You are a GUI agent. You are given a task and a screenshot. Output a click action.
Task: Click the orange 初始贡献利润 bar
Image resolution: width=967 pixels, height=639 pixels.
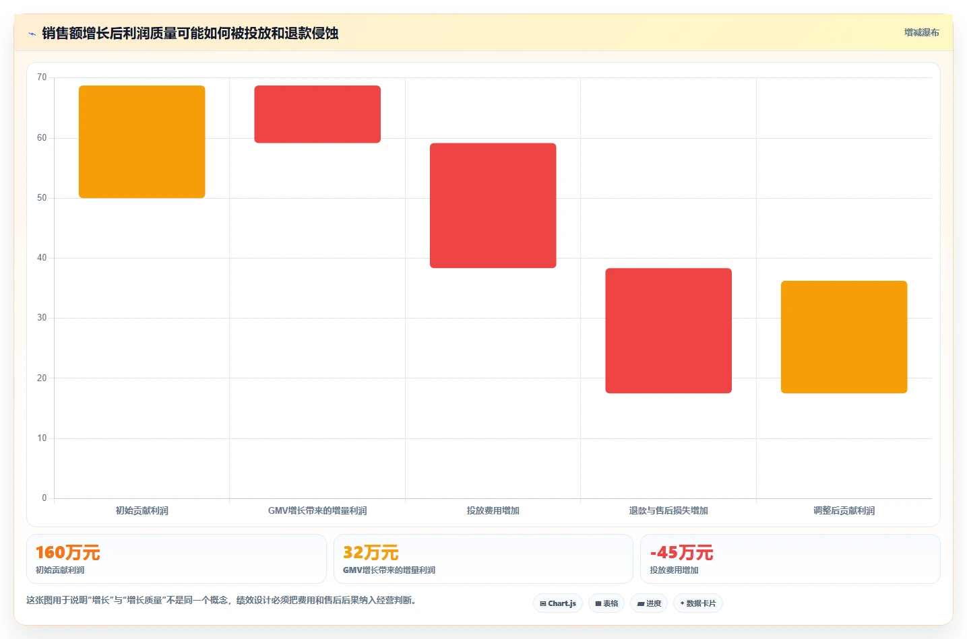tap(142, 141)
